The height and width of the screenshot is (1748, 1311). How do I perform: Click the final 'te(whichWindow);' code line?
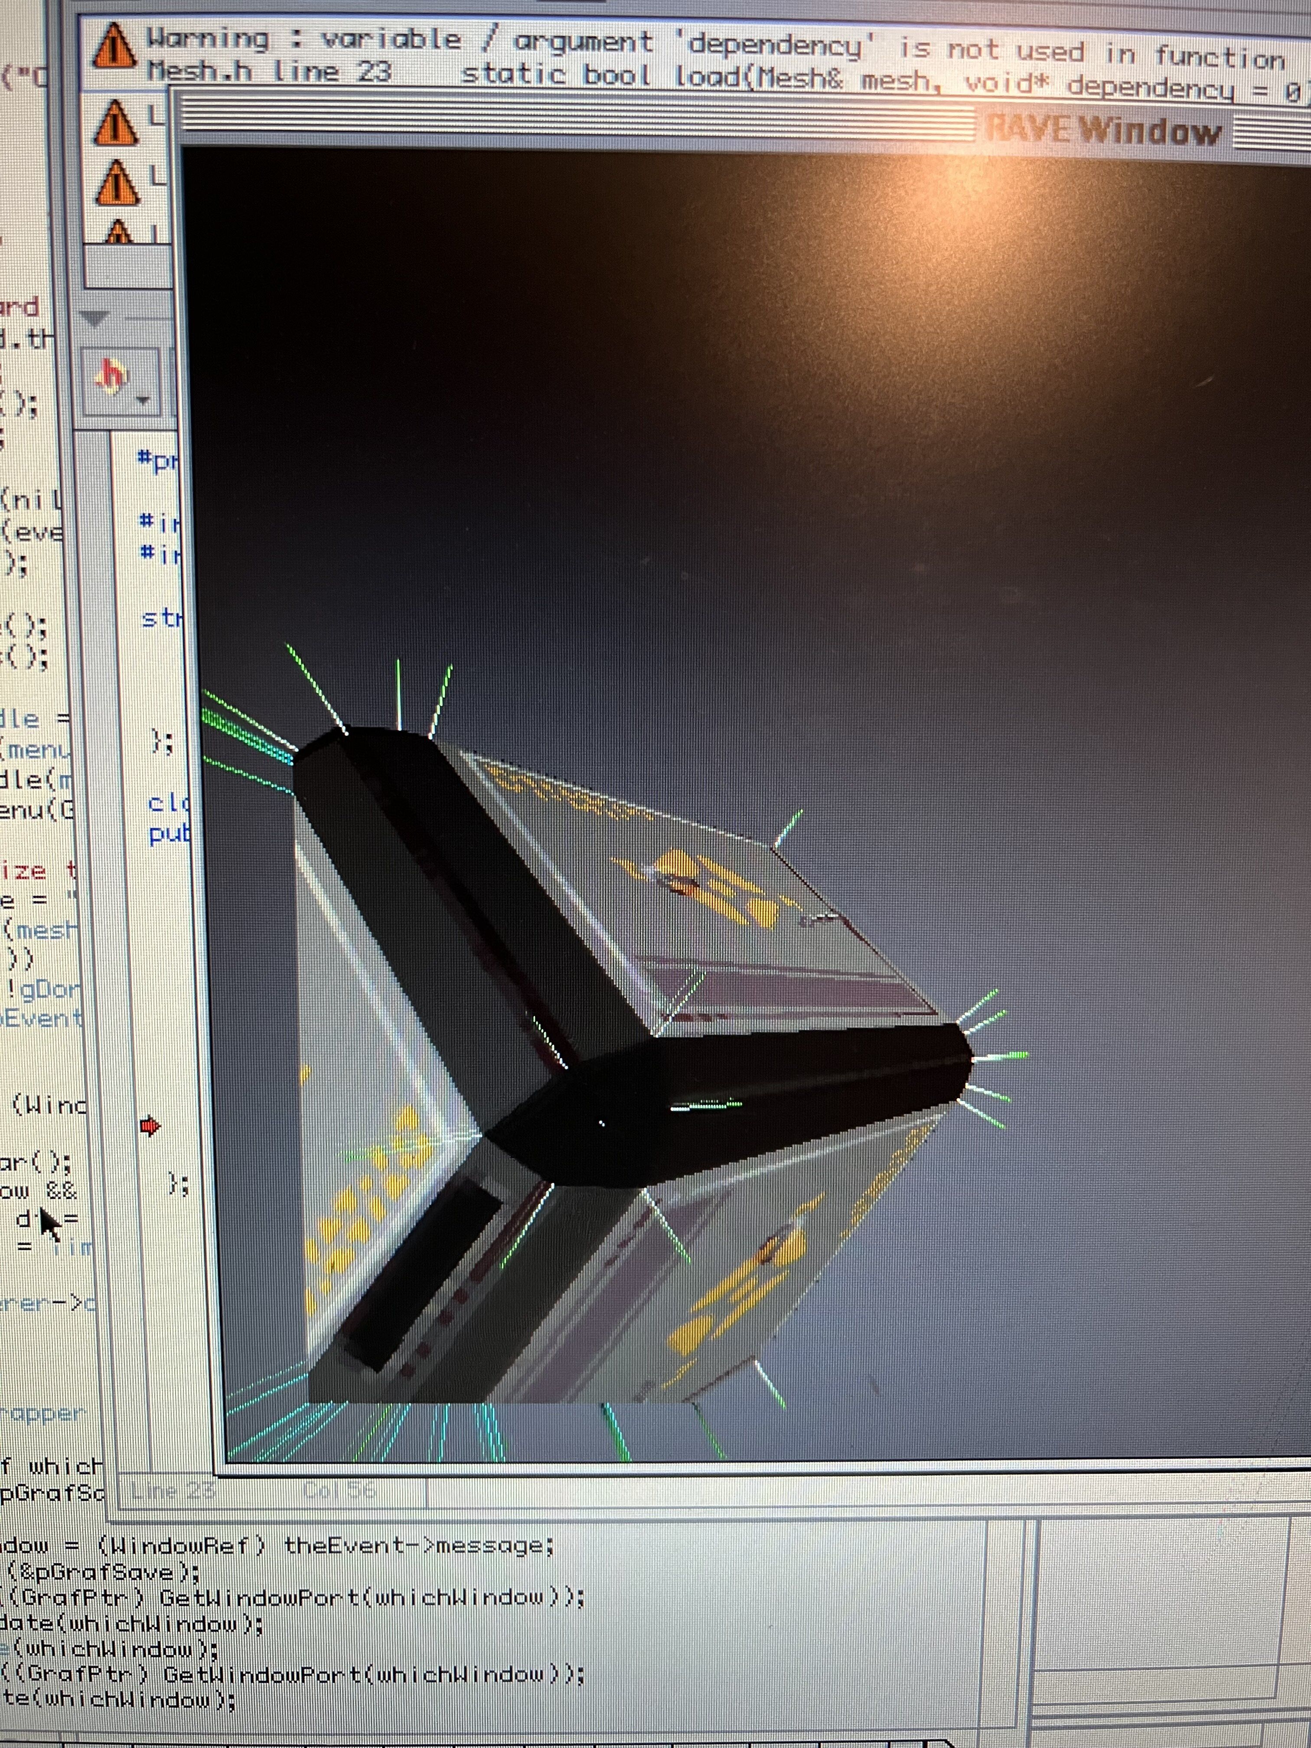pos(118,1700)
